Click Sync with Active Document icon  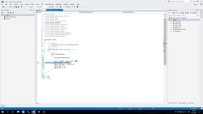[x=181, y=13]
